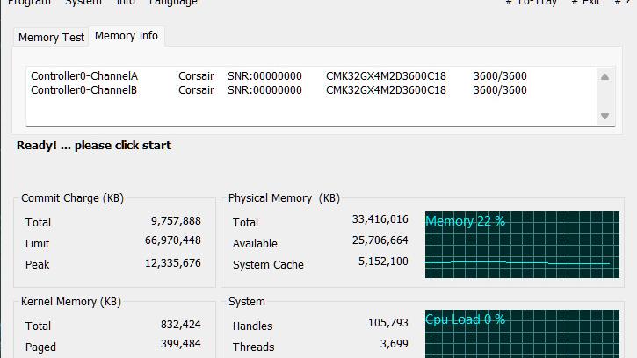
Task: Click the Memory usage percentage graph
Action: (x=521, y=245)
